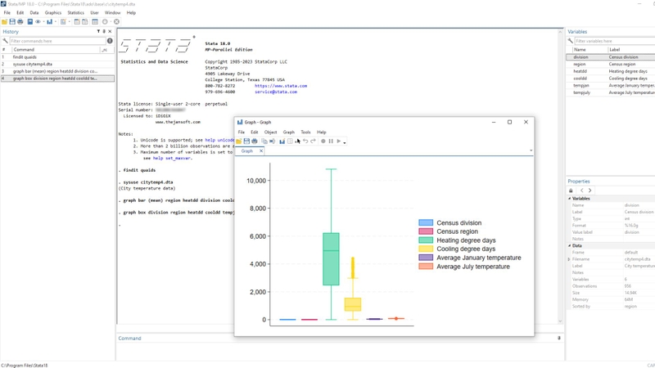Open dropdown arrow beside Play recording button

345,142
